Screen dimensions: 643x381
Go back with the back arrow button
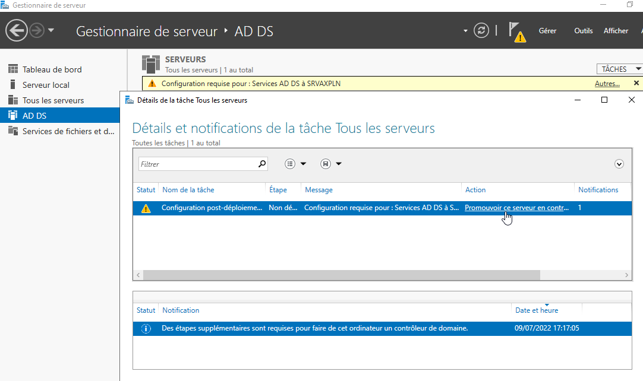tap(17, 30)
